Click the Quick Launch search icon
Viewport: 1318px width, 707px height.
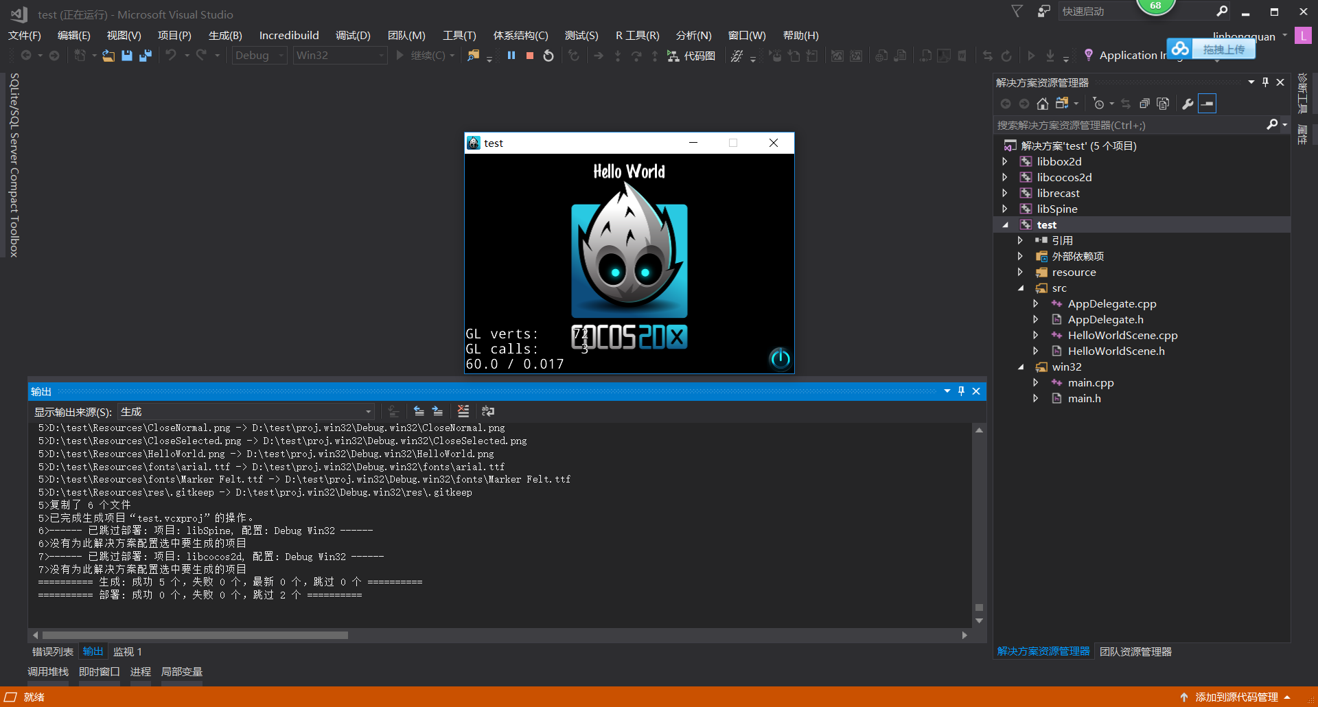[x=1222, y=11]
